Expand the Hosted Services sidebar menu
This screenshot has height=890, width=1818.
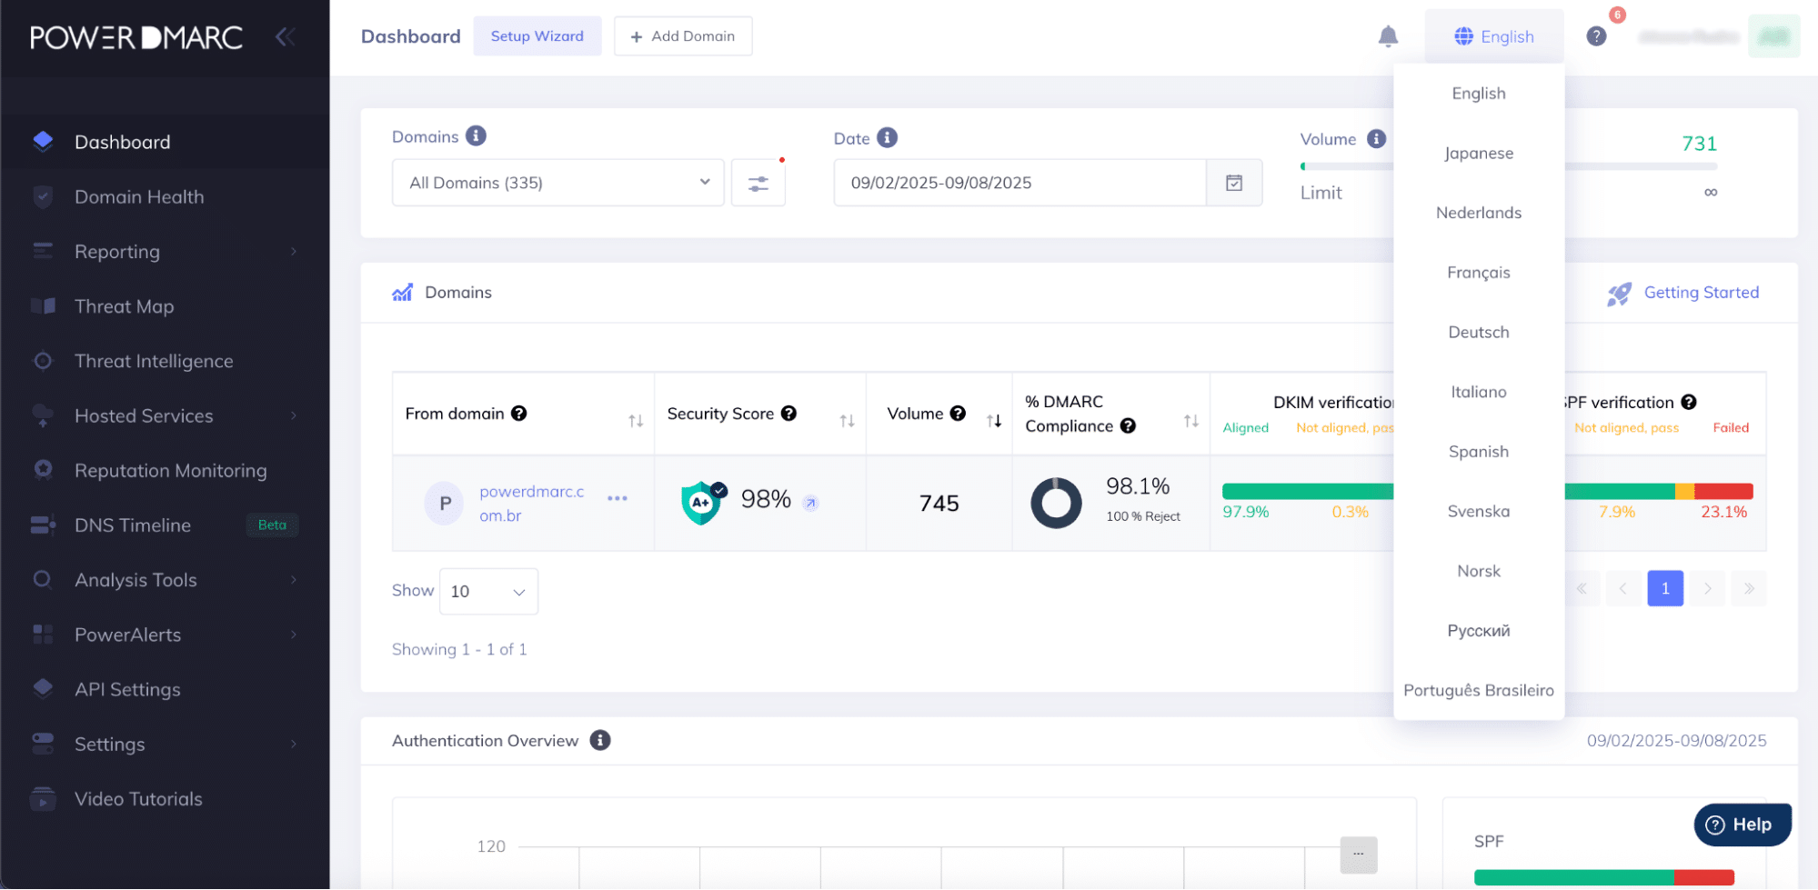pos(165,416)
